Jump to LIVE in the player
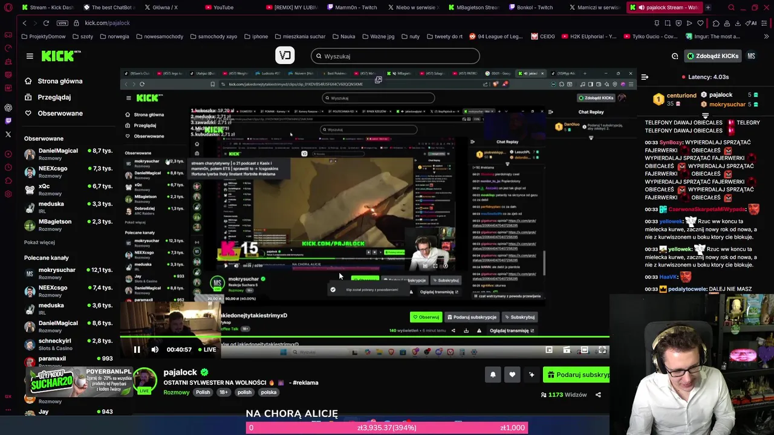This screenshot has height=435, width=774. click(x=207, y=350)
